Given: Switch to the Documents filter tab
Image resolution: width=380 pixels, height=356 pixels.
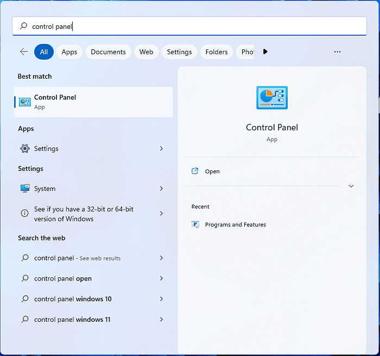Looking at the screenshot, I should point(108,52).
